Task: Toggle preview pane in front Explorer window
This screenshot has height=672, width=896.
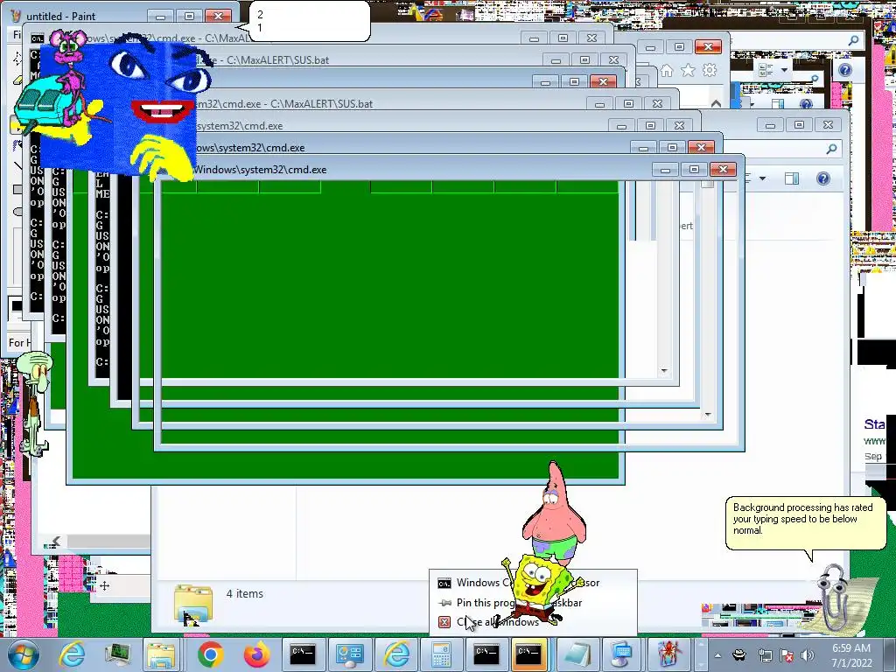Action: 792,178
